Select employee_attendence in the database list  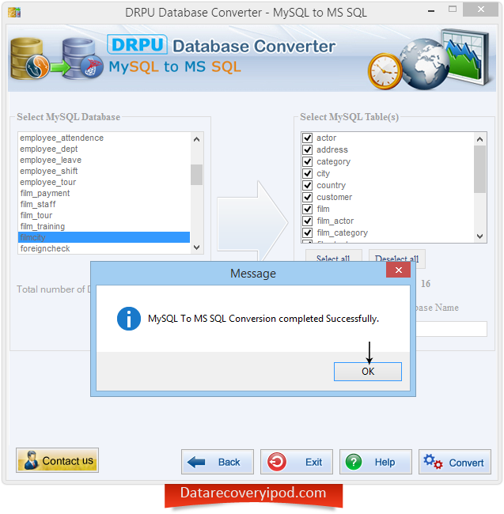click(104, 138)
